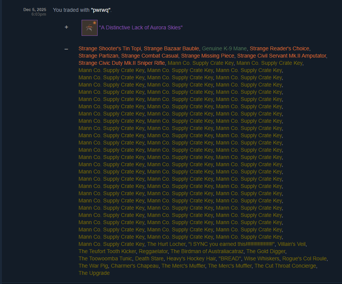Open Strange Shooter's Tin Topi item

(x=110, y=48)
